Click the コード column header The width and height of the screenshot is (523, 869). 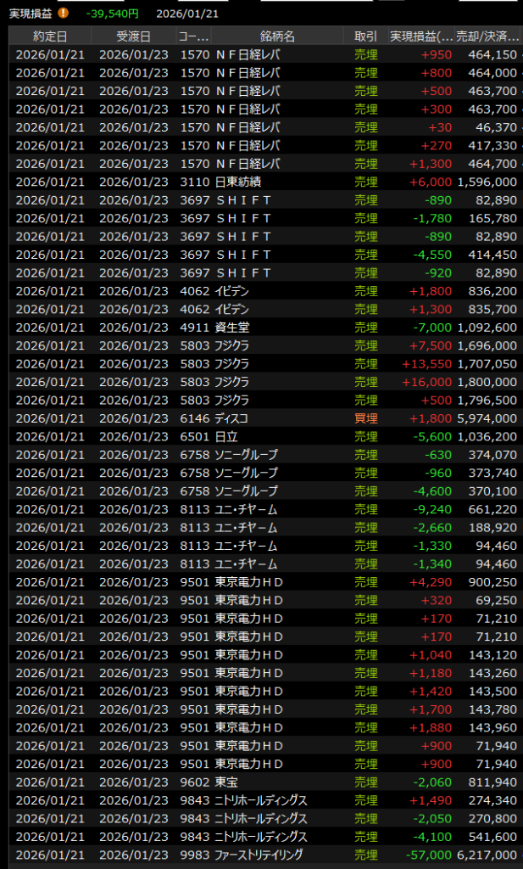(x=192, y=36)
